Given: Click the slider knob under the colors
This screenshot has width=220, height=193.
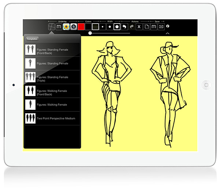Looking at the screenshot, I should point(90,33).
